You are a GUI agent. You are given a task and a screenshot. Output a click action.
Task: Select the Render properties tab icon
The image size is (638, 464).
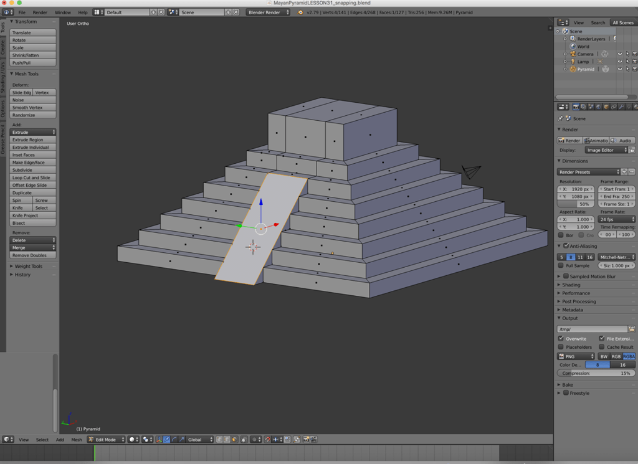[x=576, y=107]
